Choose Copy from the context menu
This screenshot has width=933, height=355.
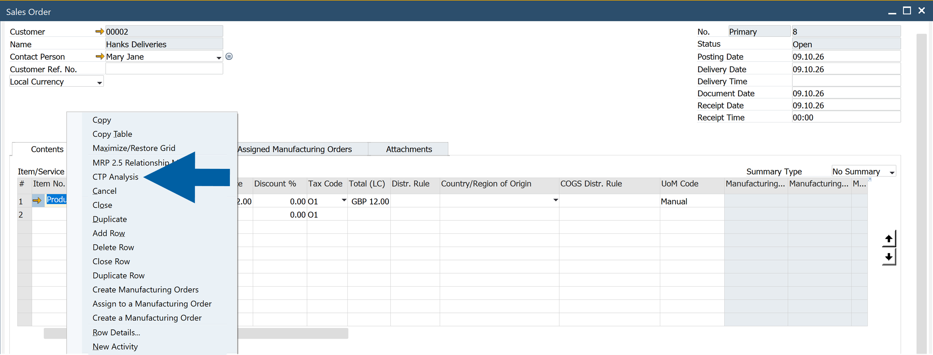pyautogui.click(x=102, y=120)
